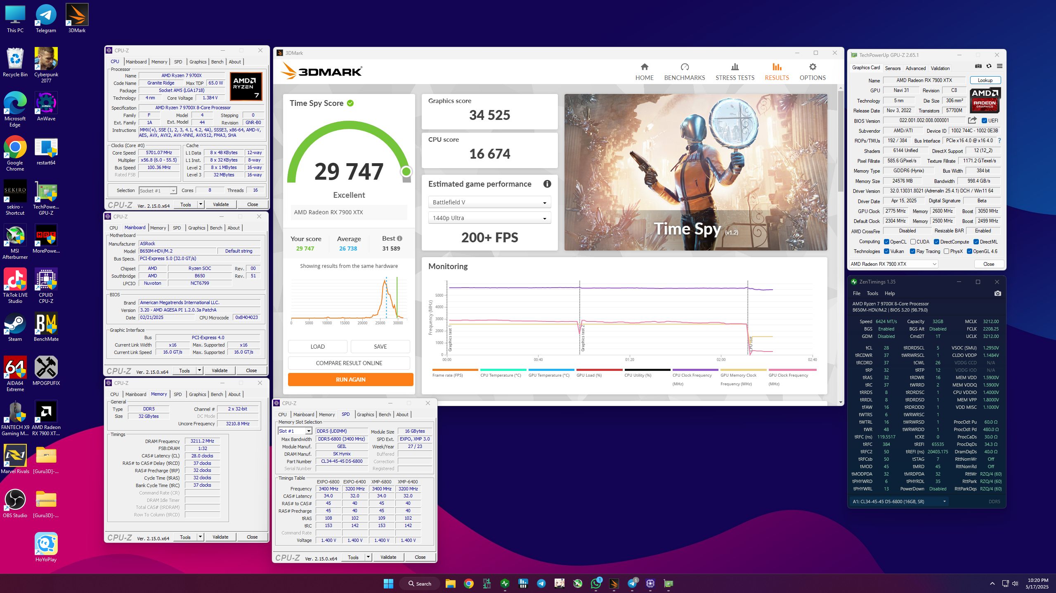Click the Frame rate (FPS) legend swatch
Screen dimensions: 1056x593
455,370
